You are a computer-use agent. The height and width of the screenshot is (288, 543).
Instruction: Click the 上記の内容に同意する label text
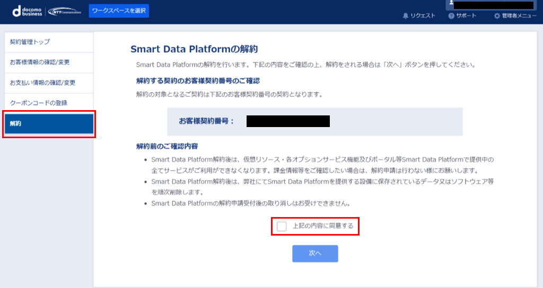322,226
